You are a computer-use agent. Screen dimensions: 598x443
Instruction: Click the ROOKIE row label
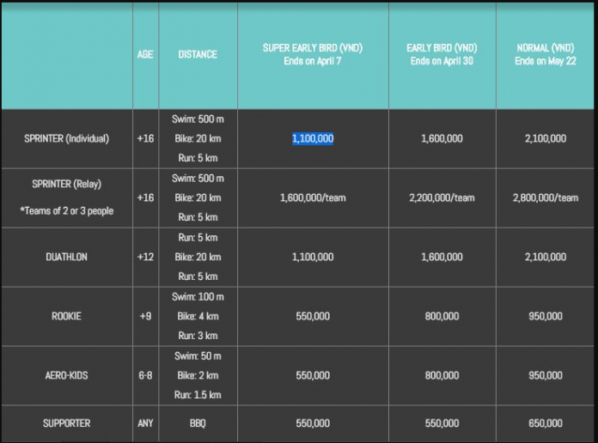tap(67, 316)
